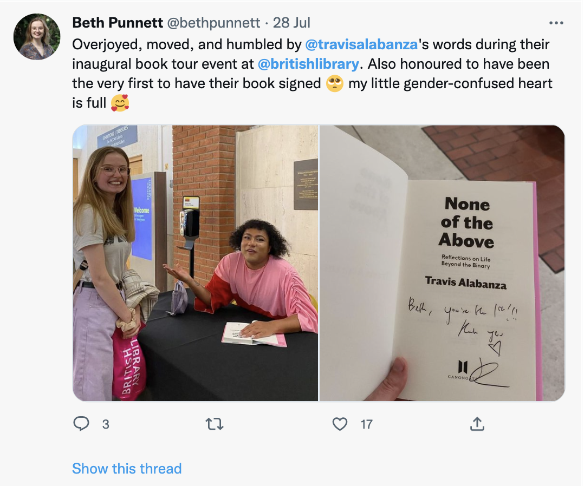This screenshot has width=584, height=486.
Task: Open the left photo of the book signing
Action: pos(196,263)
